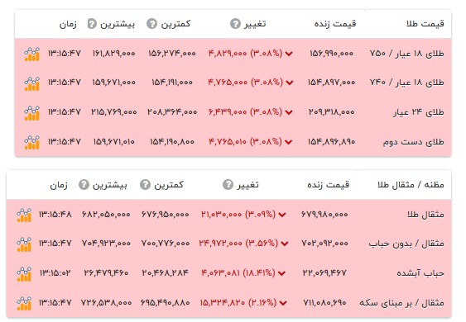This screenshot has width=466, height=322.
Task: Open the مثقال / بدون حباب row link
Action: 406,244
